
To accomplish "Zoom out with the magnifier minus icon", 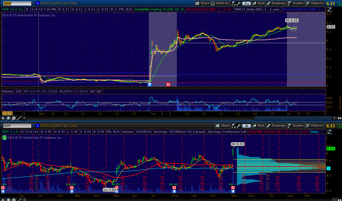I will 14,118.
